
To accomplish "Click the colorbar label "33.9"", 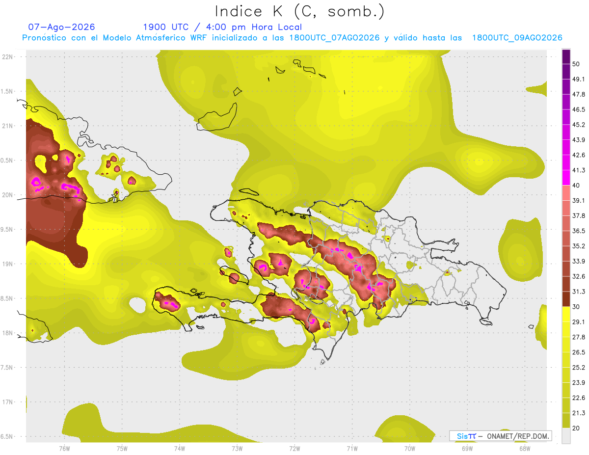I will tap(579, 261).
